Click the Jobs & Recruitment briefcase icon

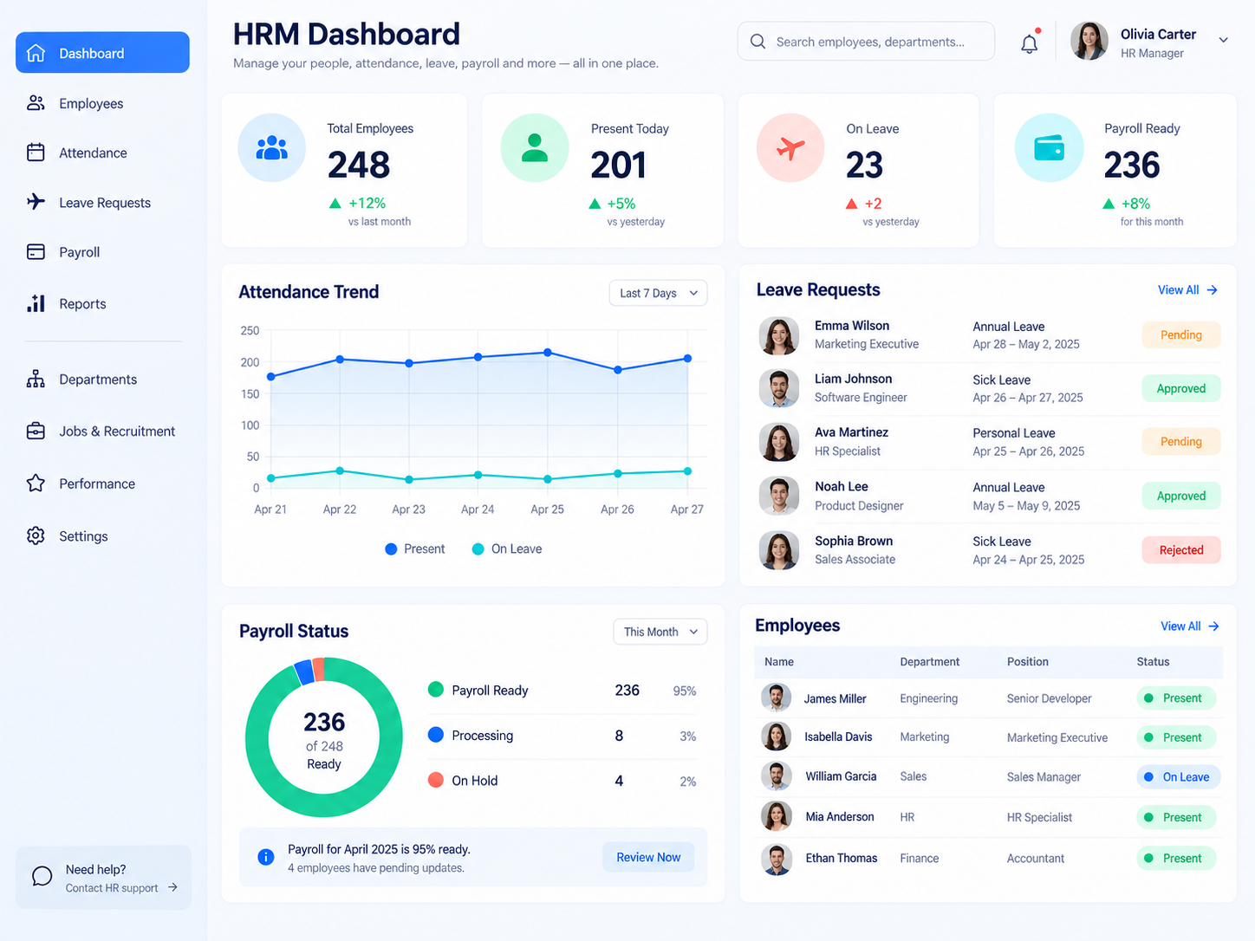pyautogui.click(x=36, y=431)
